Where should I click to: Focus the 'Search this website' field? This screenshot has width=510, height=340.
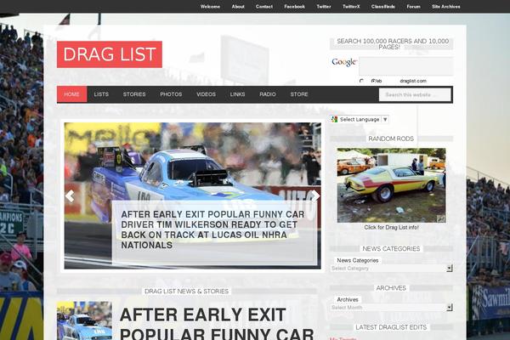point(415,94)
